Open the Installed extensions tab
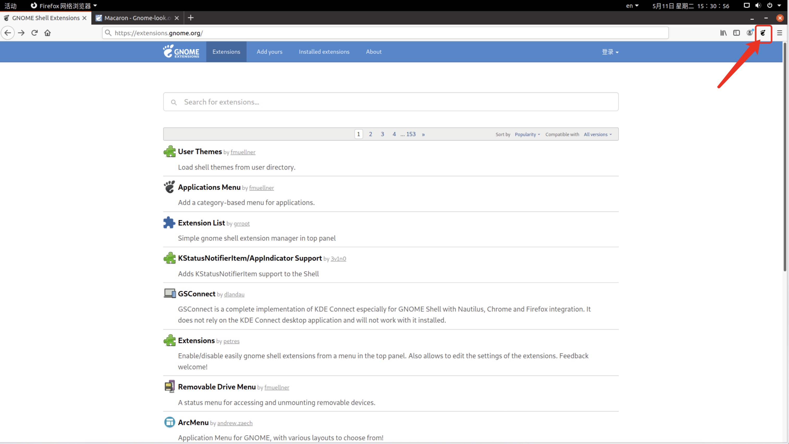The width and height of the screenshot is (789, 444). coord(324,52)
